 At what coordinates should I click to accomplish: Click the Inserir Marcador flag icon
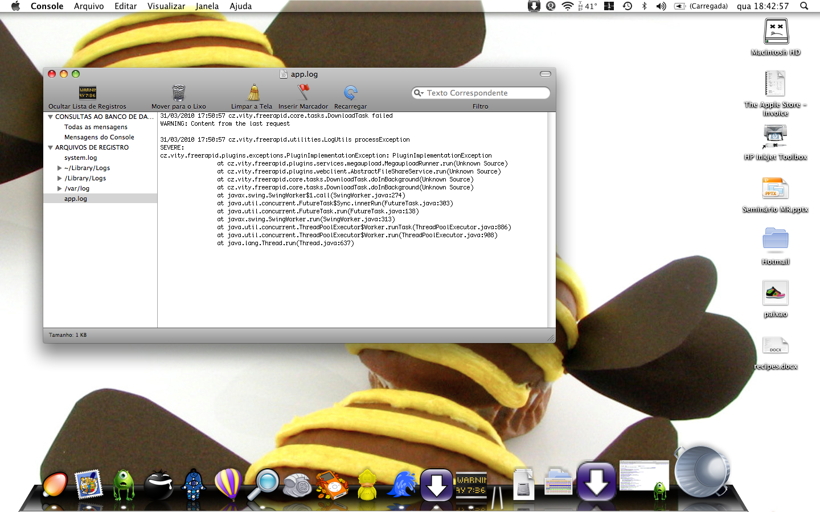(304, 93)
